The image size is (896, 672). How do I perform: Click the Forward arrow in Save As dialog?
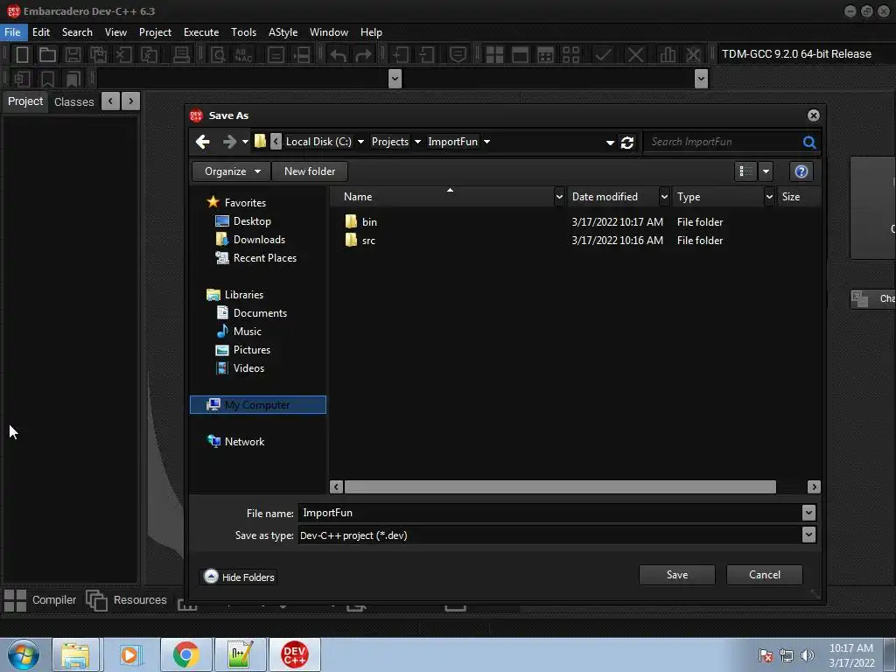click(x=229, y=142)
